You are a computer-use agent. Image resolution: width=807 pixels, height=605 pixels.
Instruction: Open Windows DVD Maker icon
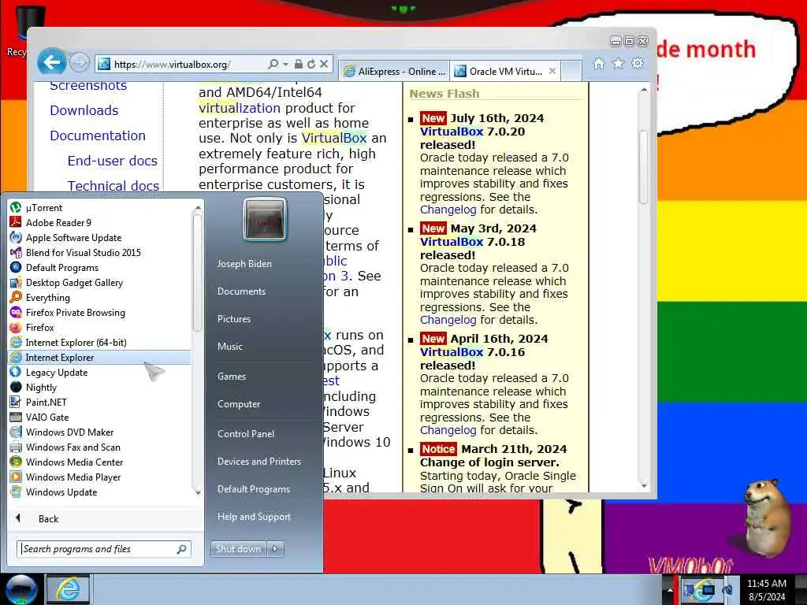(16, 432)
